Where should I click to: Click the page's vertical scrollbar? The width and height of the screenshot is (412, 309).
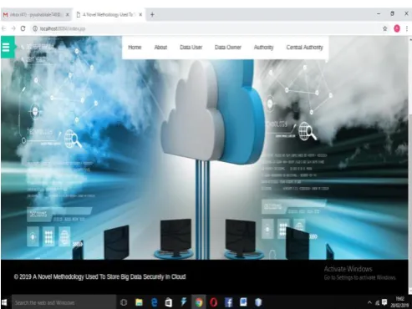(410, 165)
